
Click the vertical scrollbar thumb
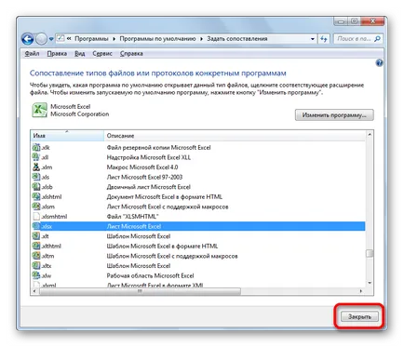coord(370,253)
